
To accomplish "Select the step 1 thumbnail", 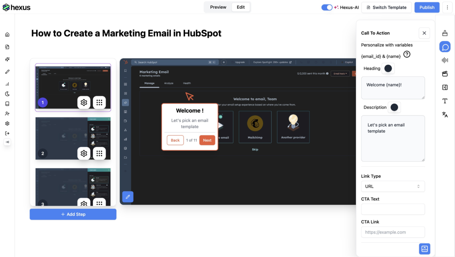I will [73, 87].
